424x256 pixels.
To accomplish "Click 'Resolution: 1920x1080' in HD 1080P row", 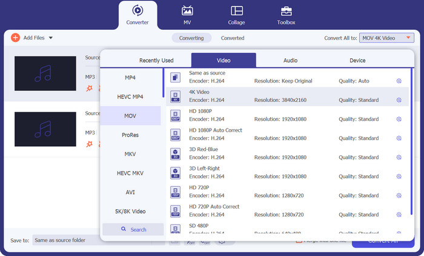I will coord(280,119).
